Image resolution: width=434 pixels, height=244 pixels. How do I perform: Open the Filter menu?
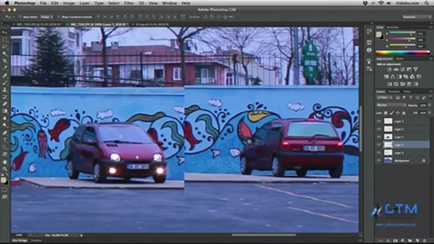pyautogui.click(x=128, y=3)
